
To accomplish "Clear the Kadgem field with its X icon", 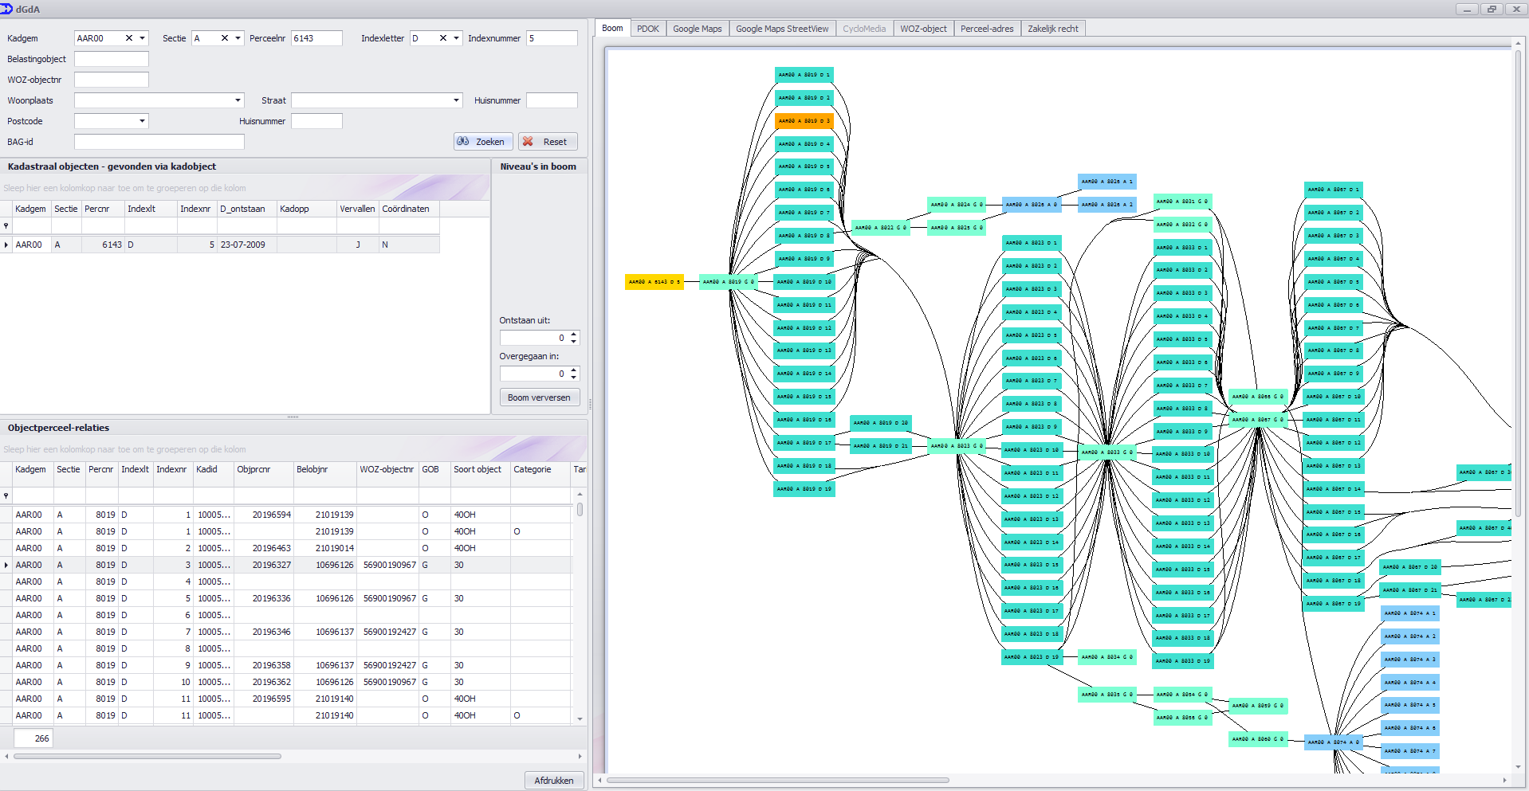I will click(128, 38).
